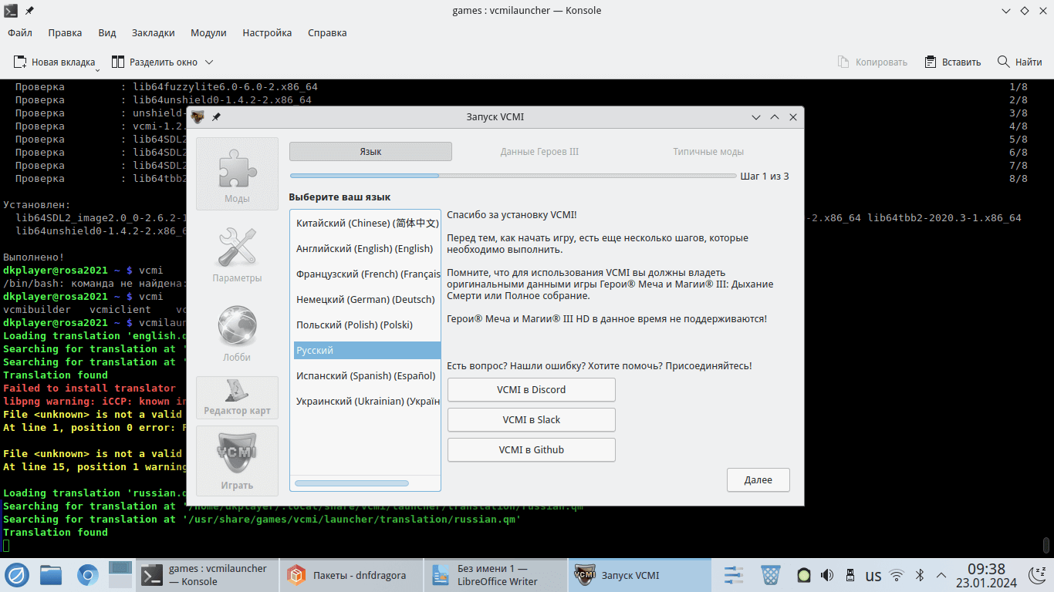The width and height of the screenshot is (1054, 592).
Task: Select Немецкий (German) language
Action: (x=367, y=300)
